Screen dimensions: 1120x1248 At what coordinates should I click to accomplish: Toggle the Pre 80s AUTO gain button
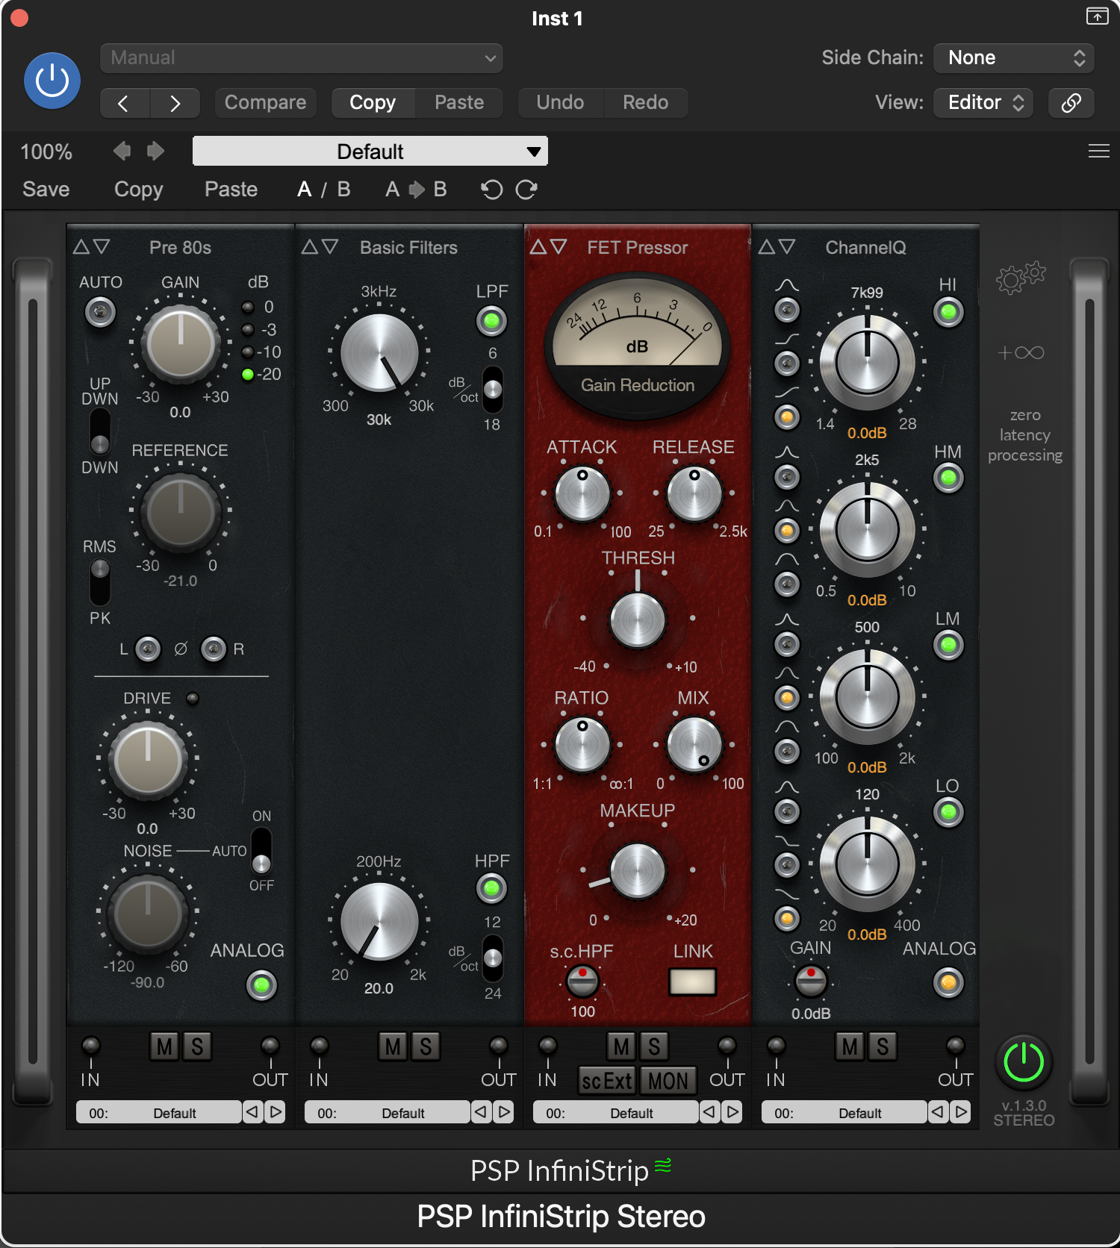pos(100,312)
